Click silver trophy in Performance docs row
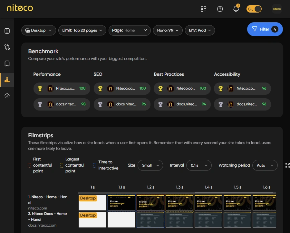Viewport: 290px width, 233px height. point(40,104)
